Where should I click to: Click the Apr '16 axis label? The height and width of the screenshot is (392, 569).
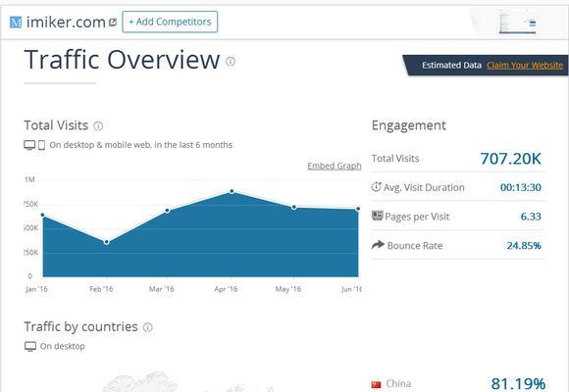(226, 289)
